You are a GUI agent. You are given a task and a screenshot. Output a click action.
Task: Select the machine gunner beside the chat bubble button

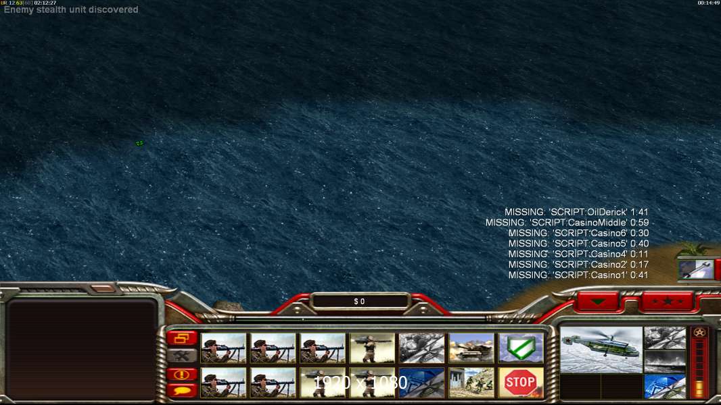(223, 382)
